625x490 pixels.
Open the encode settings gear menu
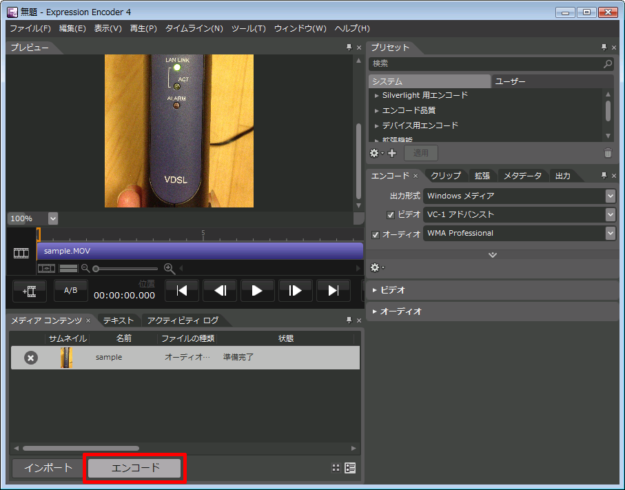377,267
